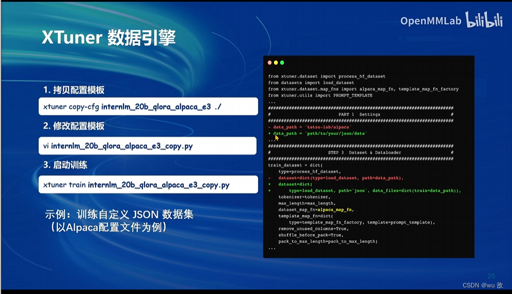Screen dimensions: 512x294
Task: Select the heading "3. 启动训练"
Action: point(66,165)
